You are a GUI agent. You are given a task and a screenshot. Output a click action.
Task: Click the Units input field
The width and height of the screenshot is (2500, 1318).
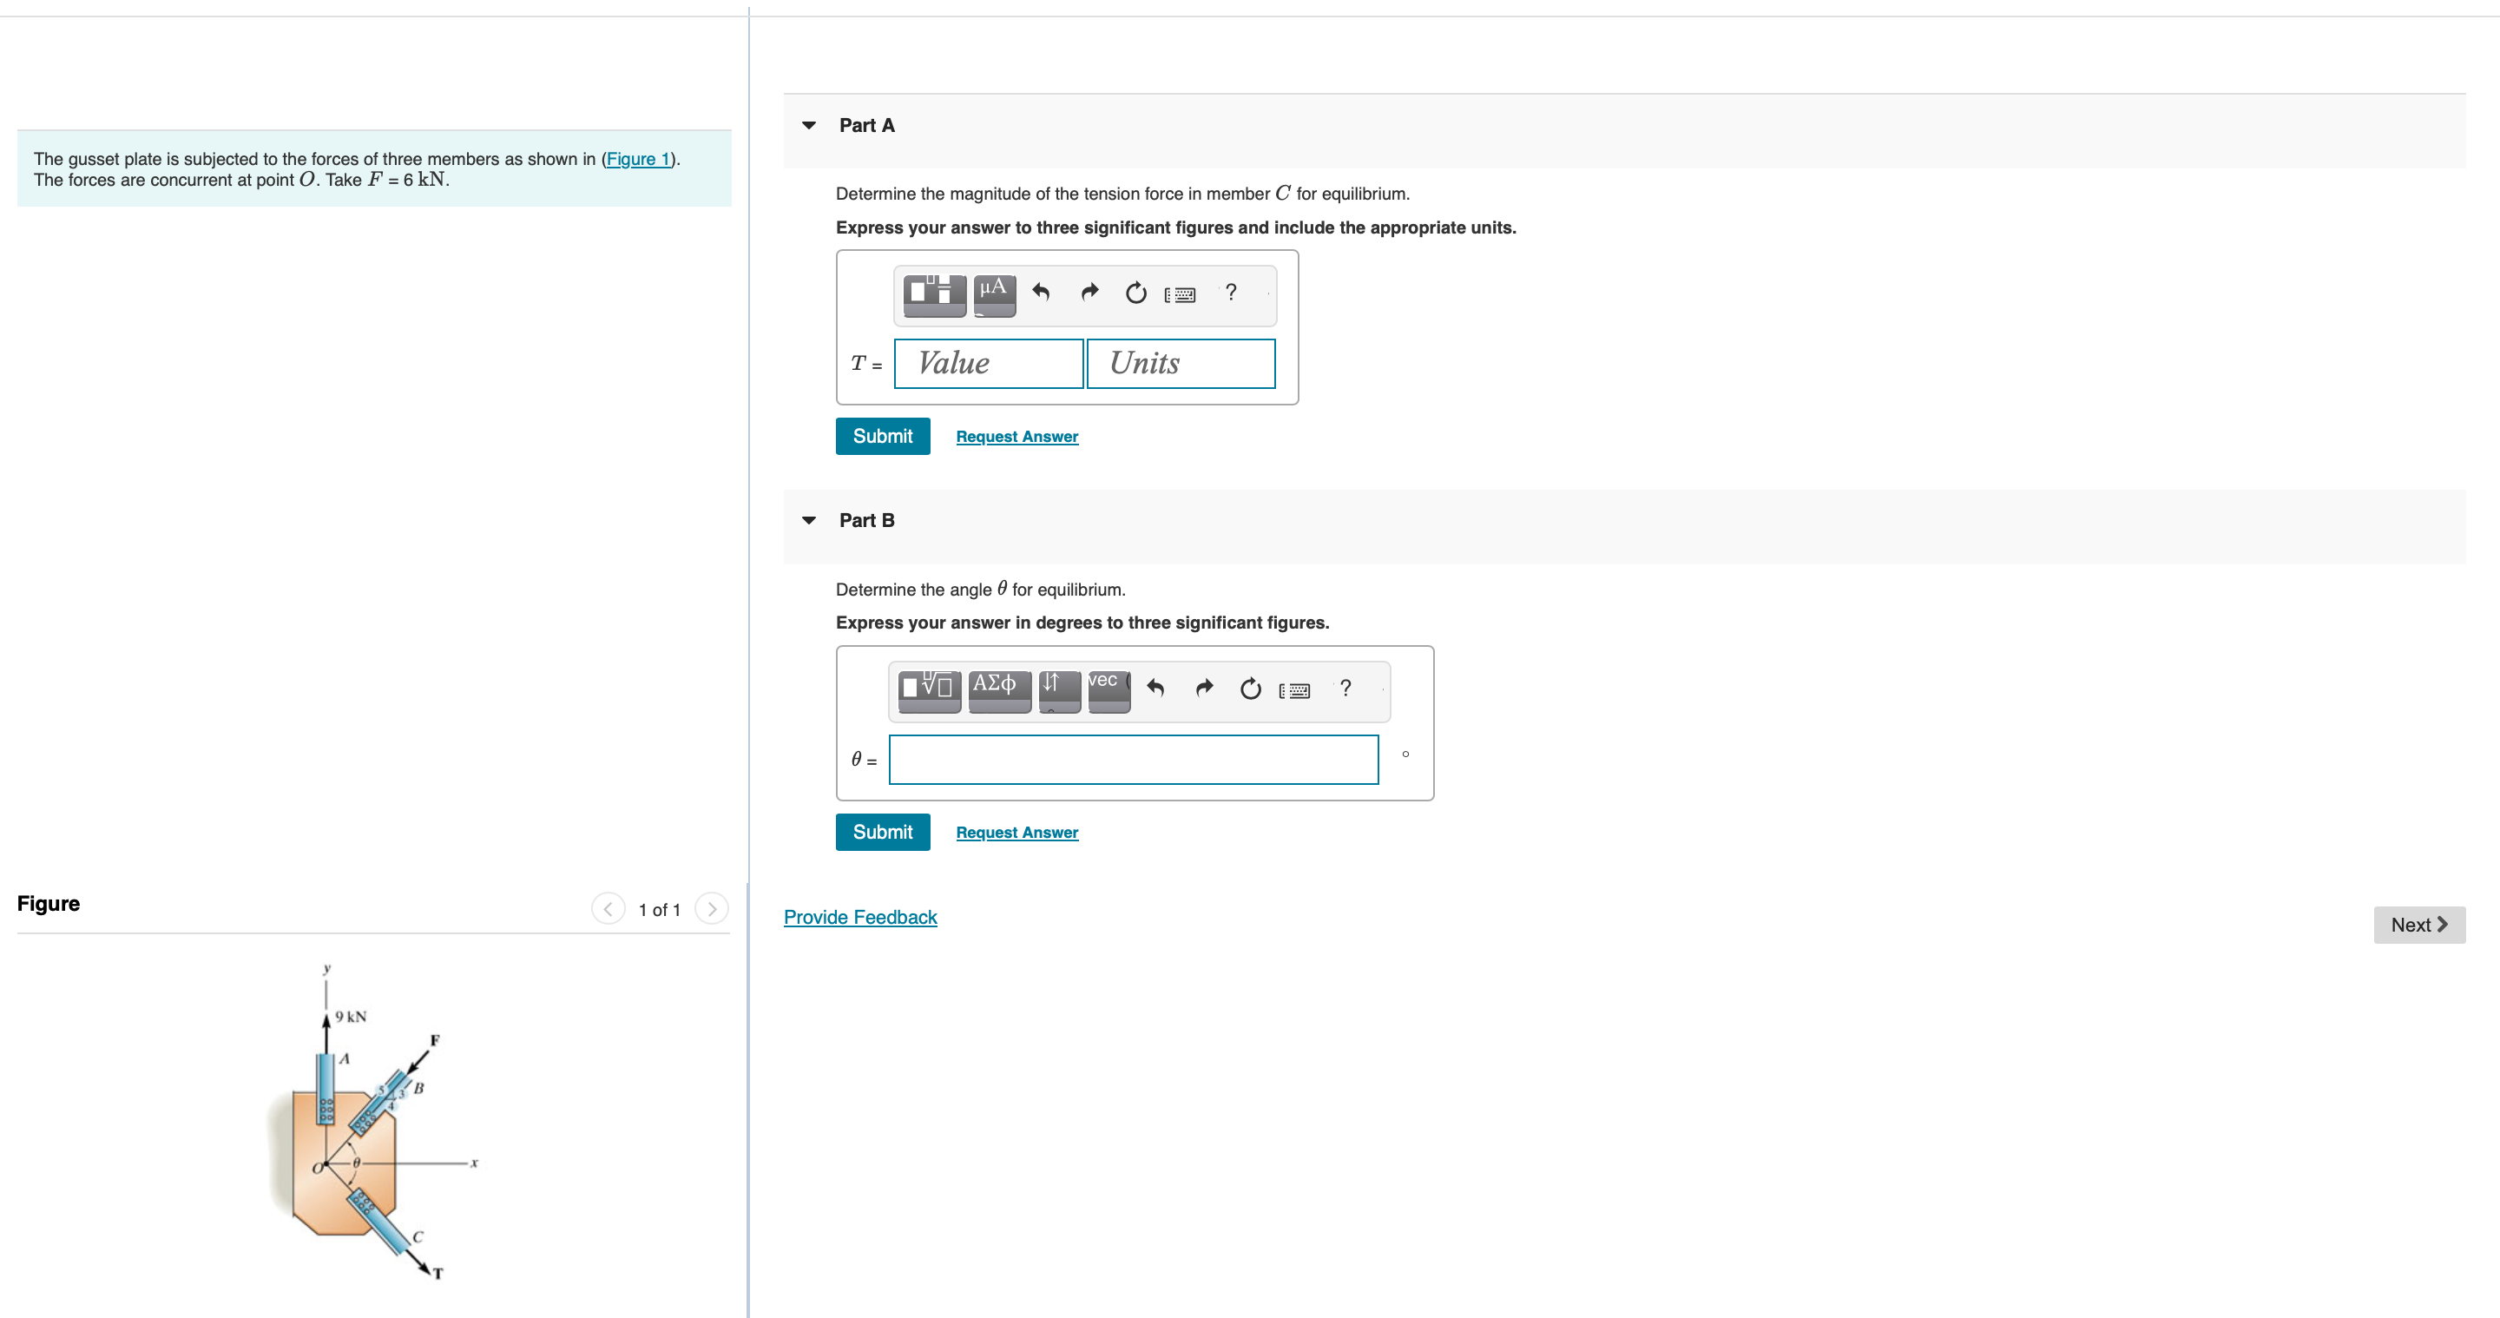point(1181,364)
